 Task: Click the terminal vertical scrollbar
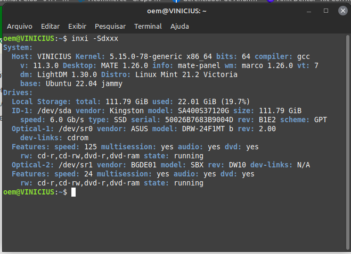pyautogui.click(x=348, y=142)
